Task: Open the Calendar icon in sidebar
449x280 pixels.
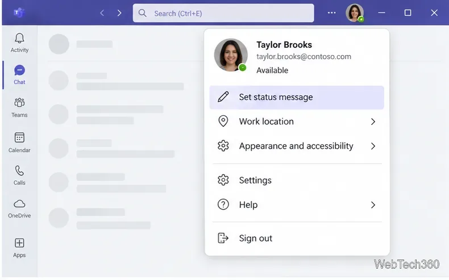Action: (x=19, y=137)
